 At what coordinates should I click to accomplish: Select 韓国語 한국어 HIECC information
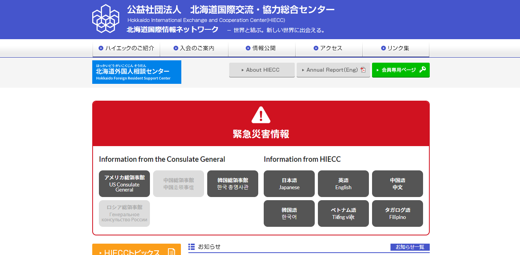coord(289,213)
